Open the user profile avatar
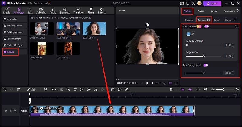 pyautogui.click(x=199, y=3)
